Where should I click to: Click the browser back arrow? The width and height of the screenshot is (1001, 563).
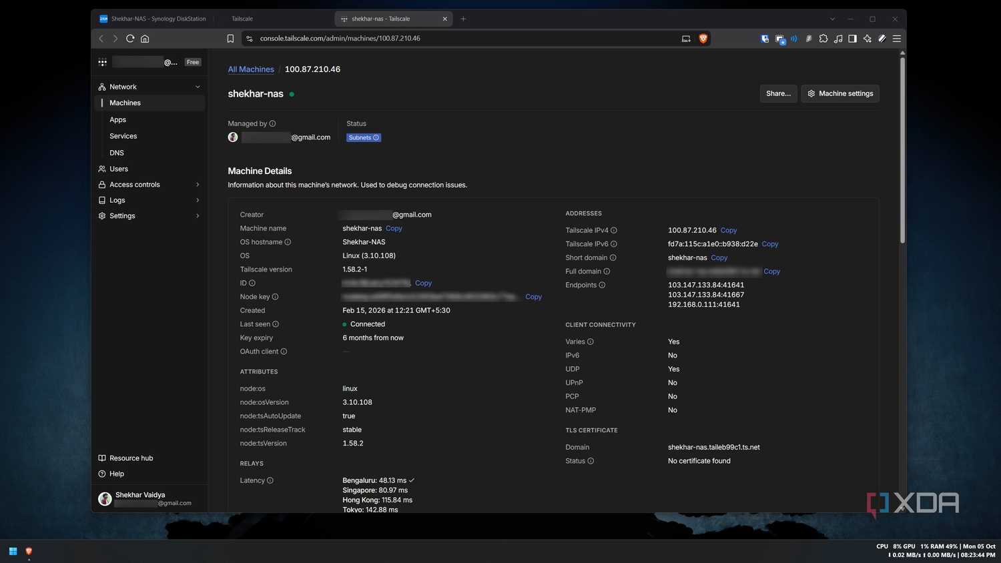[101, 39]
